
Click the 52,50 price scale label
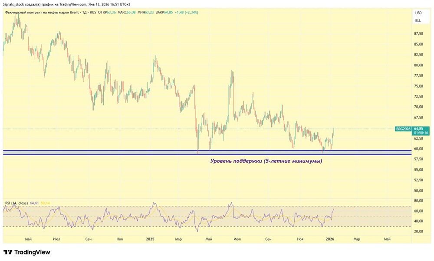coord(418,180)
